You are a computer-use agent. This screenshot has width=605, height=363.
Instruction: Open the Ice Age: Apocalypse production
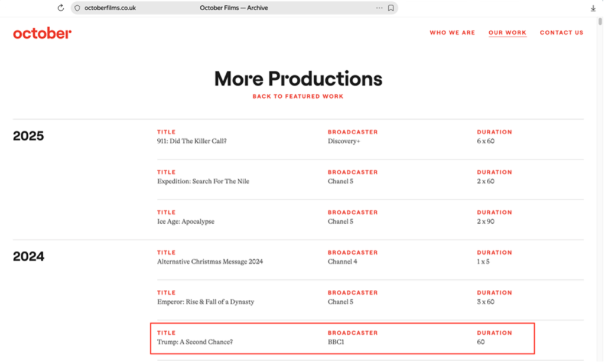tap(186, 221)
